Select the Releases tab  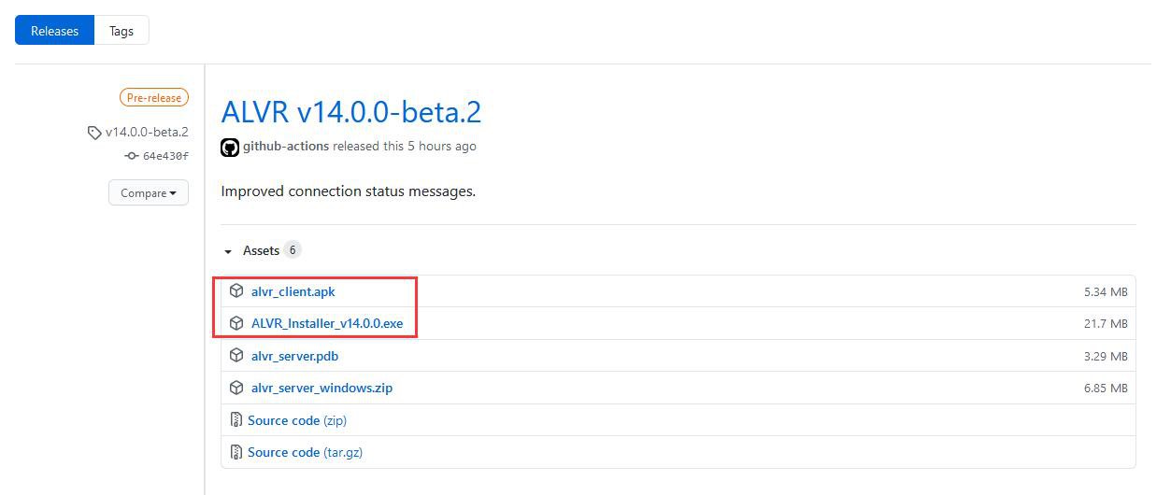(55, 31)
